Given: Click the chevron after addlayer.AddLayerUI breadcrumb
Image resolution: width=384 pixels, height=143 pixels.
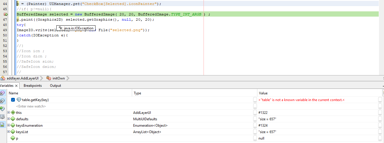Looking at the screenshot, I should click(x=41, y=78).
